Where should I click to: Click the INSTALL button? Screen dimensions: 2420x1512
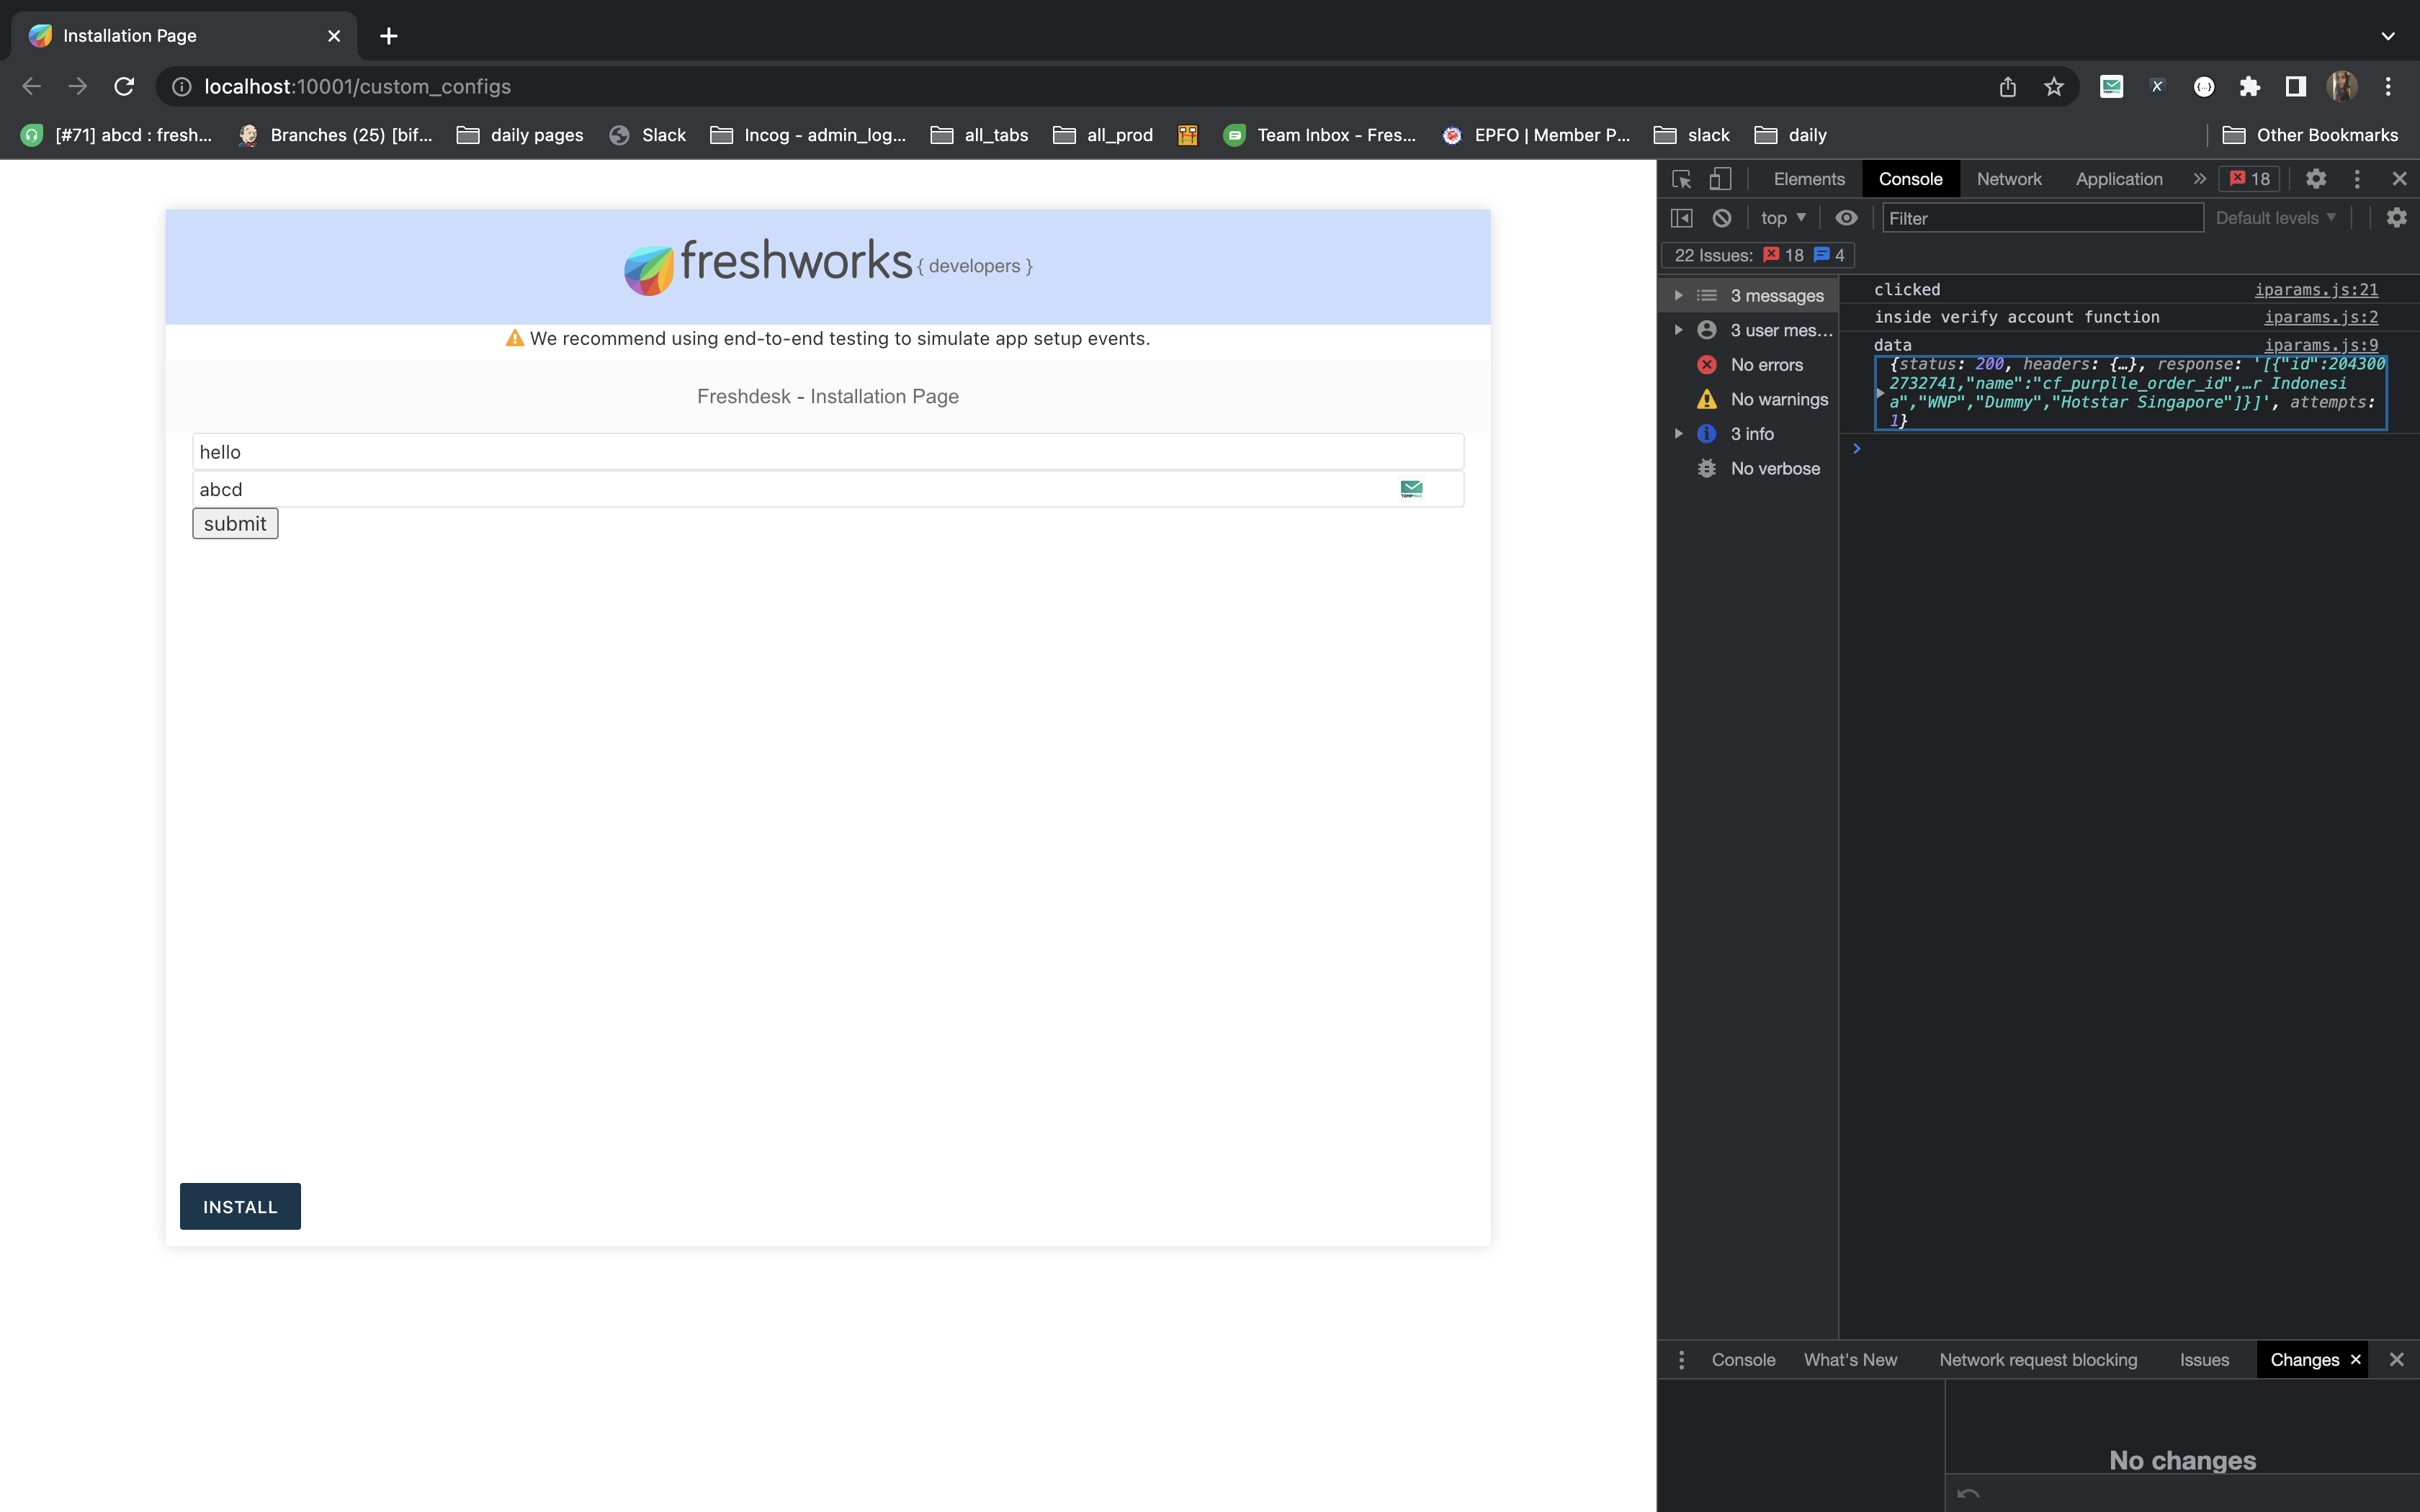(x=240, y=1207)
